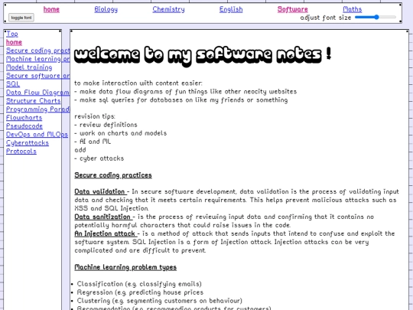413x310 pixels.
Task: Open Machine learning sidebar link
Action: coord(38,59)
